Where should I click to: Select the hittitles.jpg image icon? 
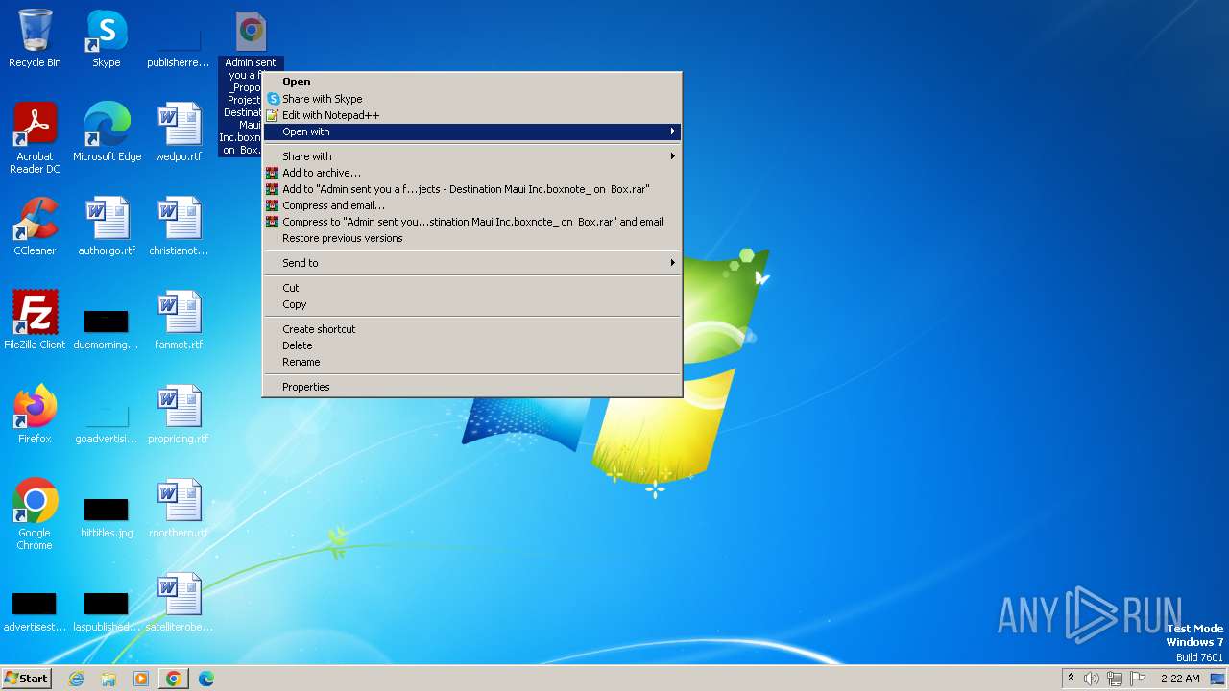pyautogui.click(x=107, y=516)
